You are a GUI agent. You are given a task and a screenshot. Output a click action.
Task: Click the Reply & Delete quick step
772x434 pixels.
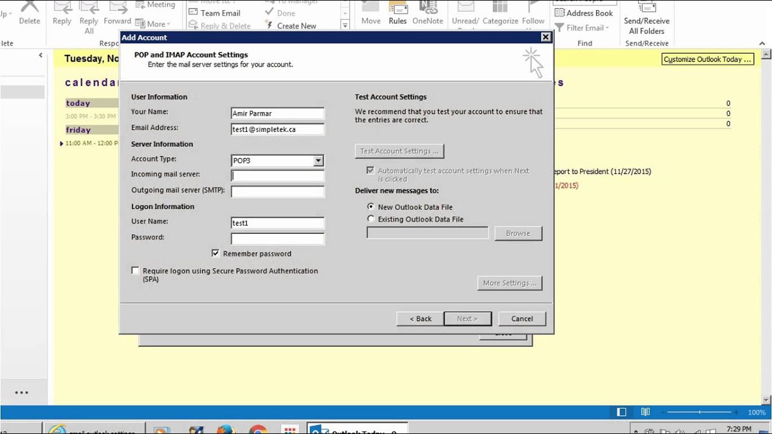[x=220, y=26]
